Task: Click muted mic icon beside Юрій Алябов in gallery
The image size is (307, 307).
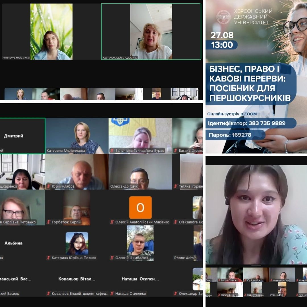Action: (48, 186)
